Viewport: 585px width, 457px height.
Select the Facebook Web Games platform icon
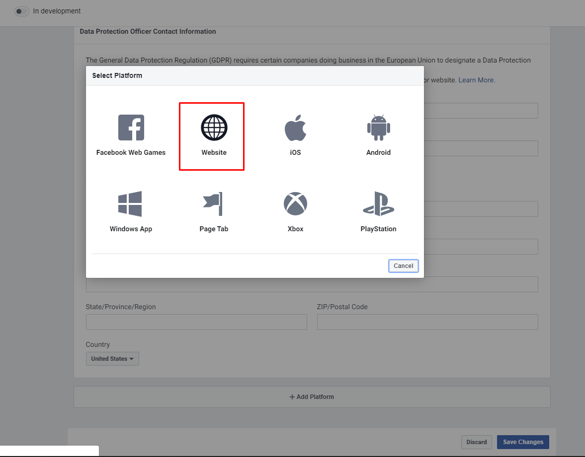131,128
